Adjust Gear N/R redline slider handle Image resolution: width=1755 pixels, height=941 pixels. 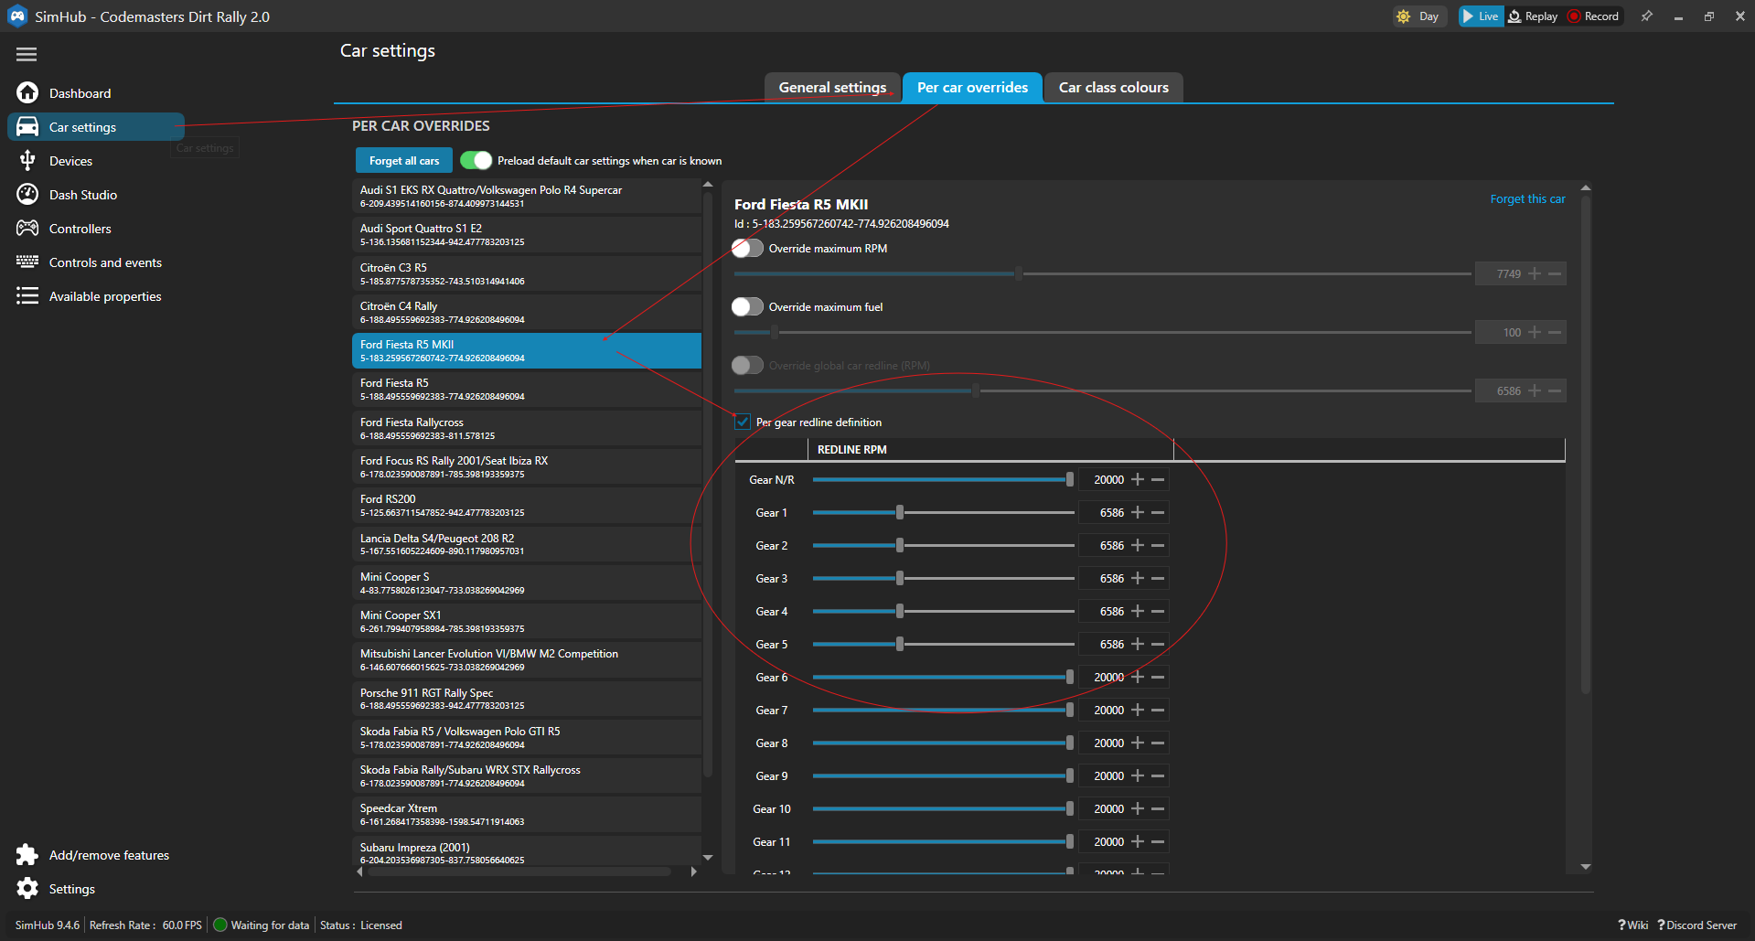1070,479
